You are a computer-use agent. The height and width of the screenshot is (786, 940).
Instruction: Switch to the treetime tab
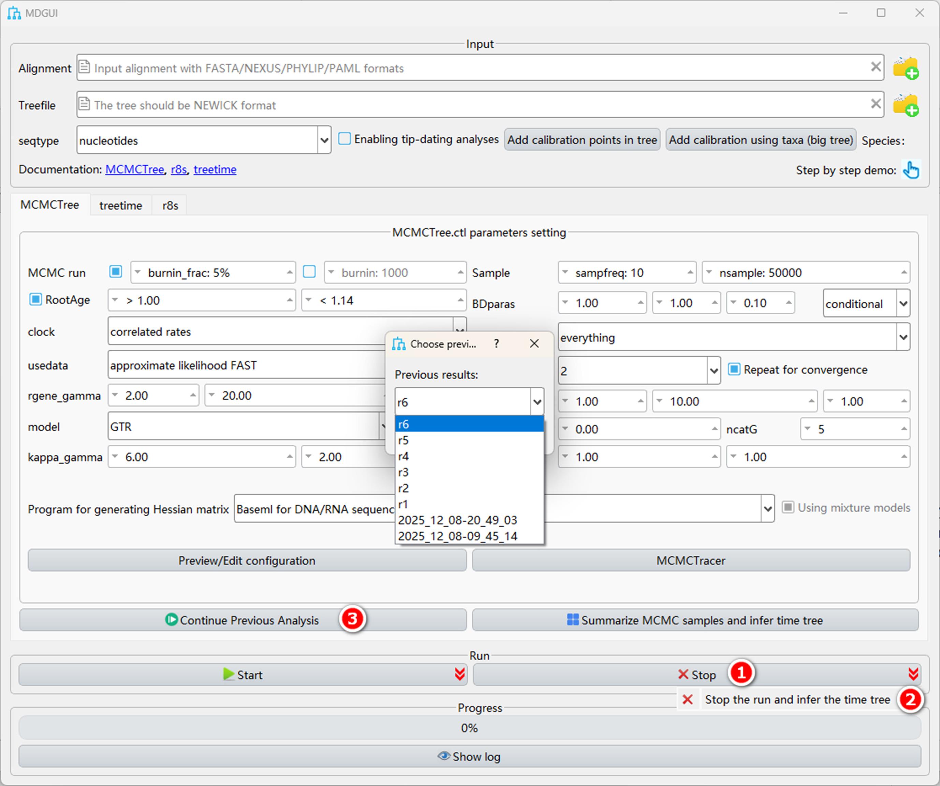click(x=120, y=206)
